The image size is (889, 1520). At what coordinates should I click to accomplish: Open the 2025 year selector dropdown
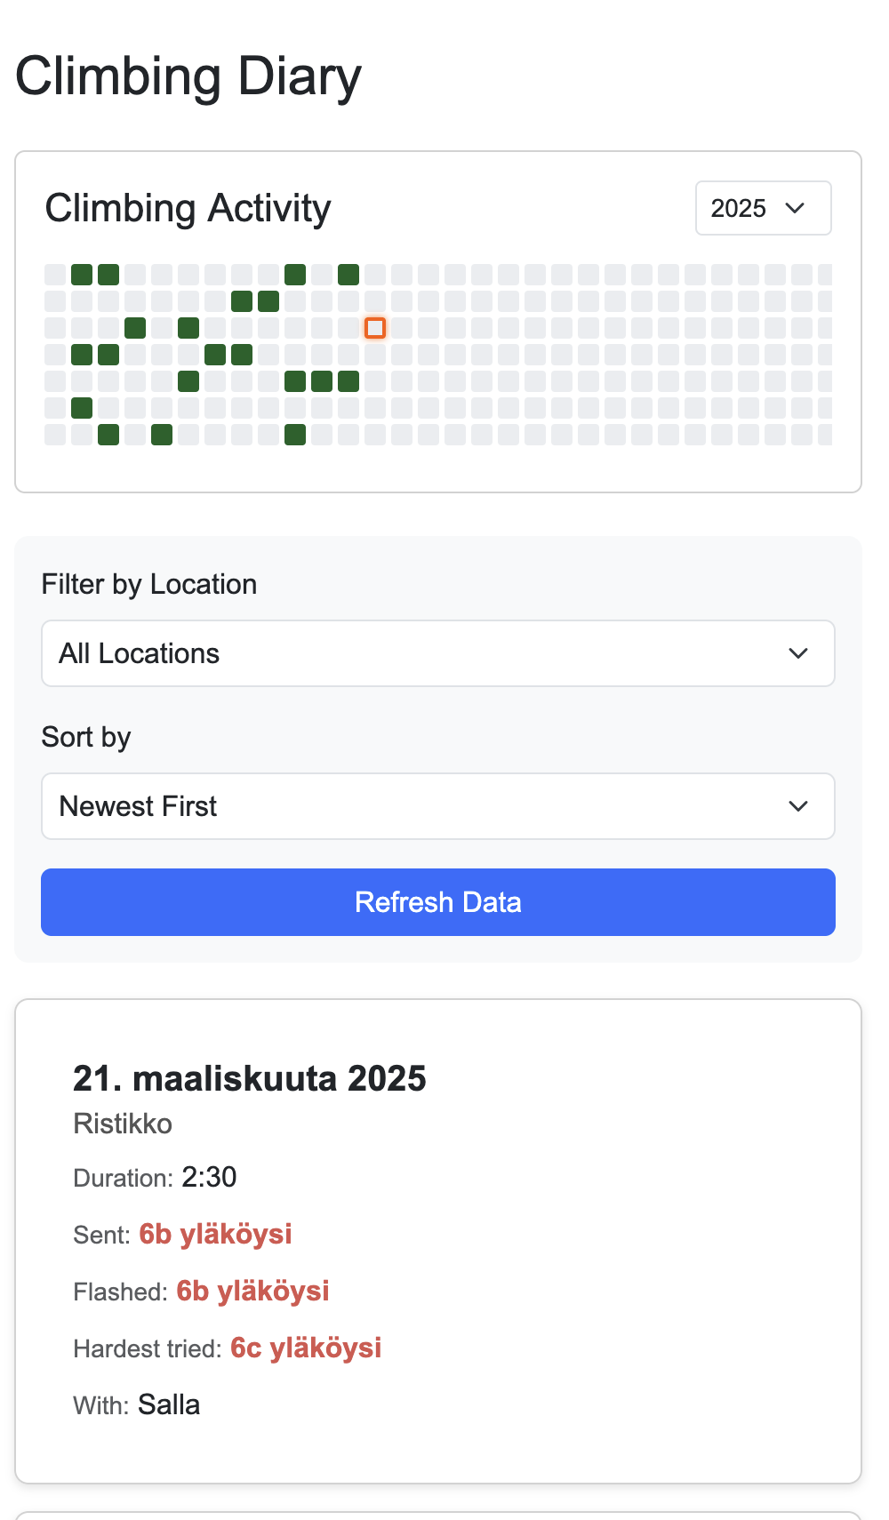(762, 208)
